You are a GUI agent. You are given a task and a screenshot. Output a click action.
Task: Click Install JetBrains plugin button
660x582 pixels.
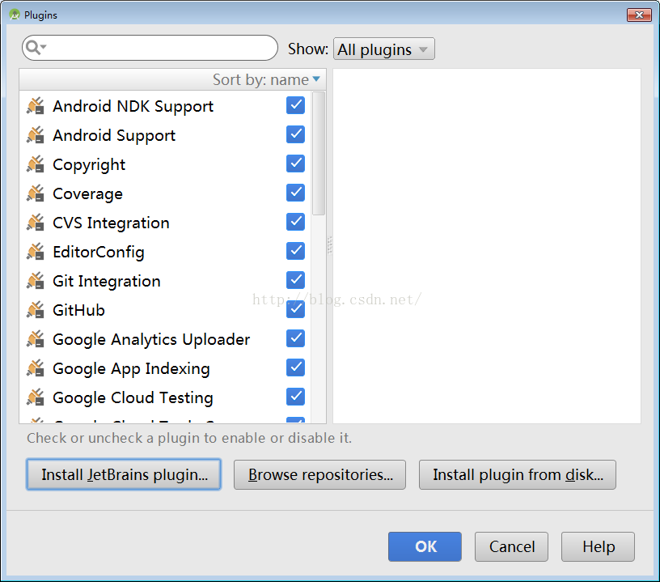click(124, 475)
